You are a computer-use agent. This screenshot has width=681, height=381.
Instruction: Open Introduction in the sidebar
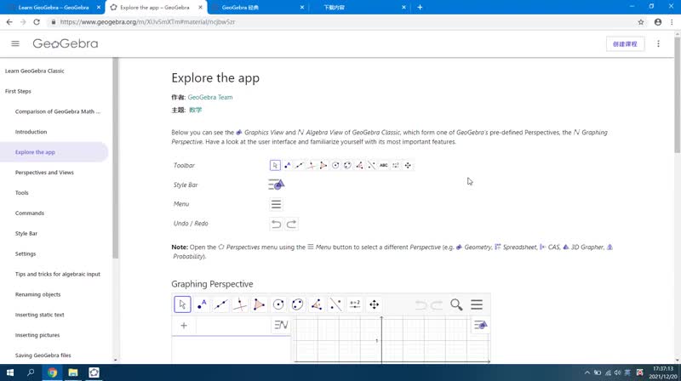click(x=31, y=132)
